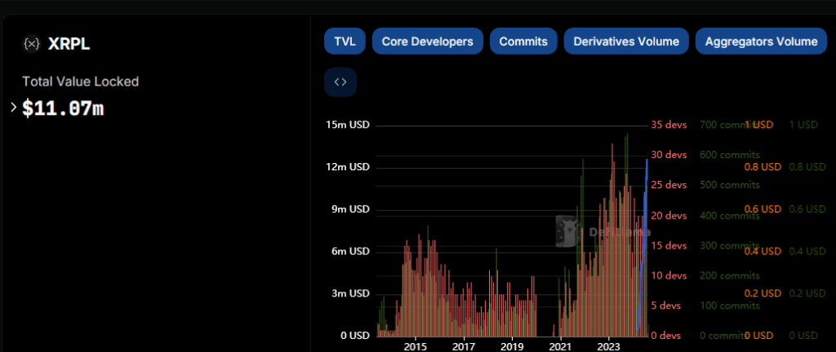The image size is (836, 352).
Task: Click the Total Value Locked label
Action: coord(81,81)
